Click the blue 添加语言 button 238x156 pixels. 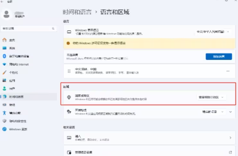point(219,56)
